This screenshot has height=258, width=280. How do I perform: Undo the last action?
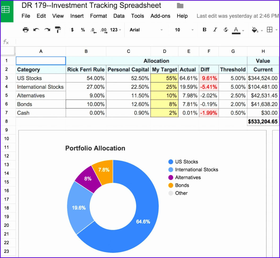36,30
